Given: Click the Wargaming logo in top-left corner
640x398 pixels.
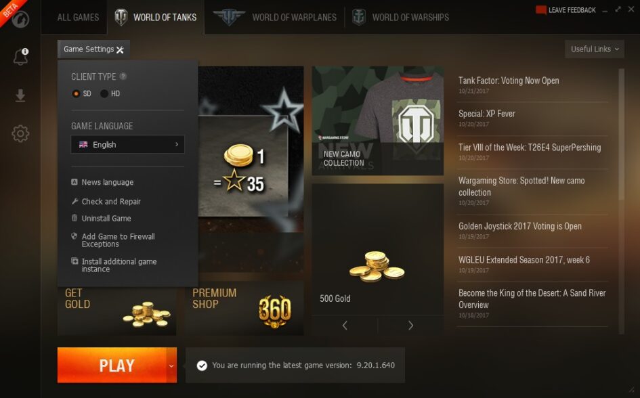Looking at the screenshot, I should [20, 18].
